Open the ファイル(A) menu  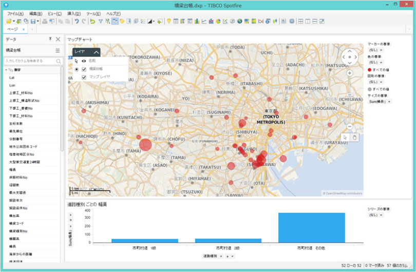tap(15, 13)
